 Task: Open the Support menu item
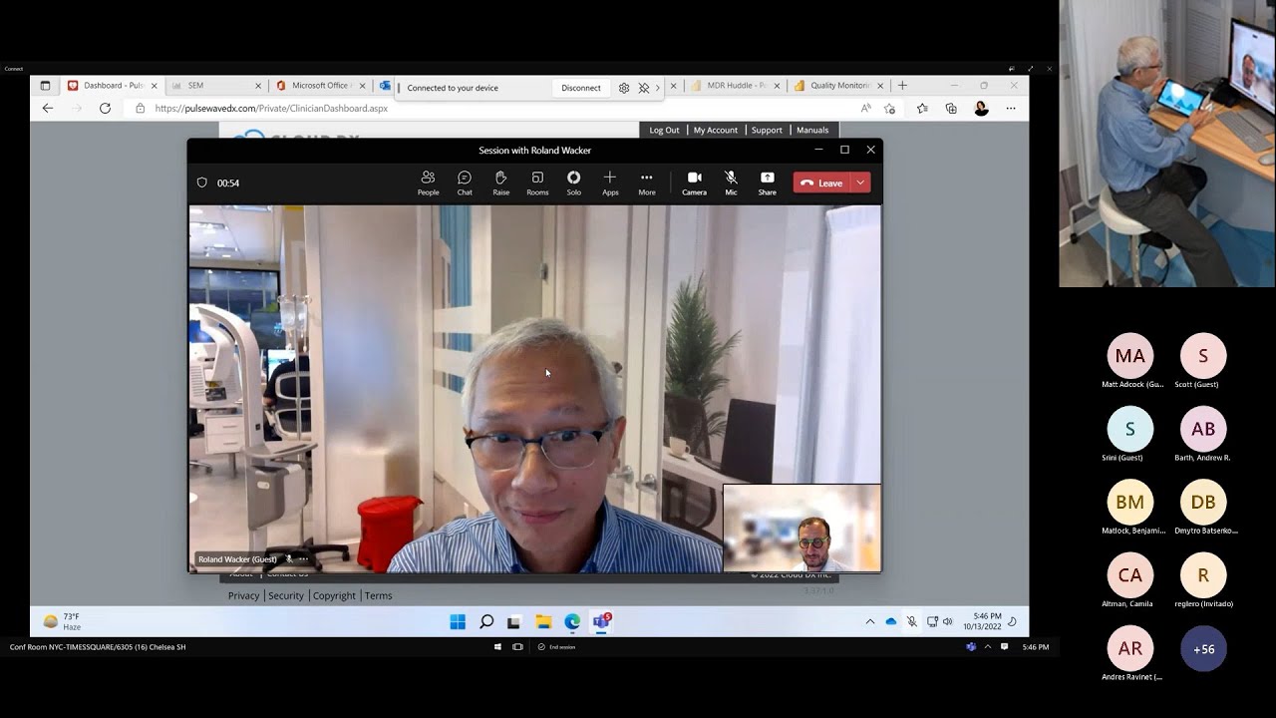tap(767, 130)
